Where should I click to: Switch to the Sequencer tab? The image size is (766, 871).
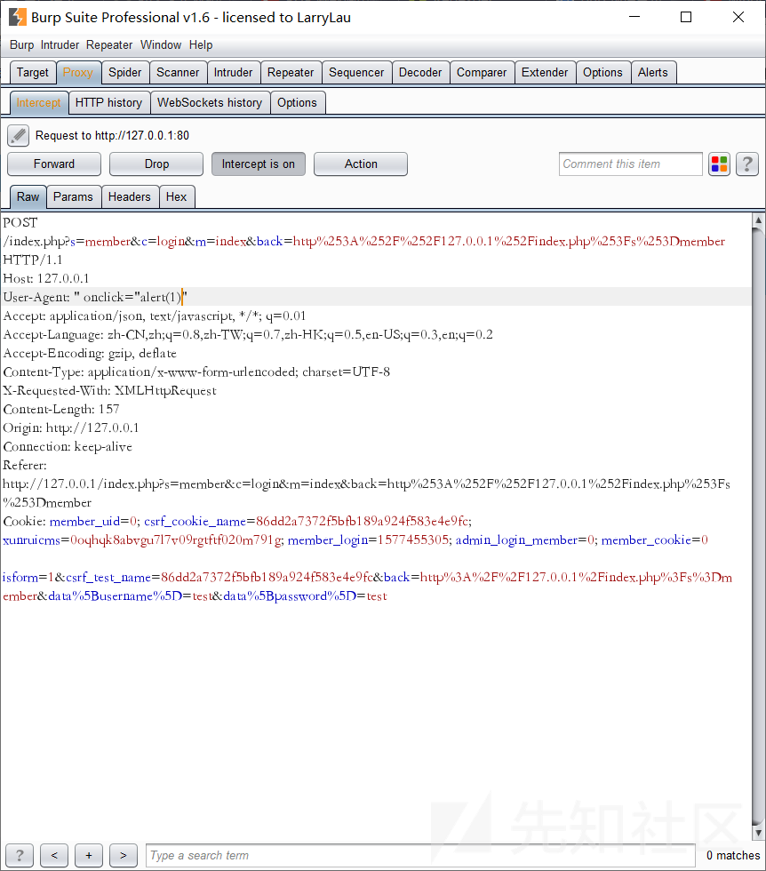(x=356, y=73)
